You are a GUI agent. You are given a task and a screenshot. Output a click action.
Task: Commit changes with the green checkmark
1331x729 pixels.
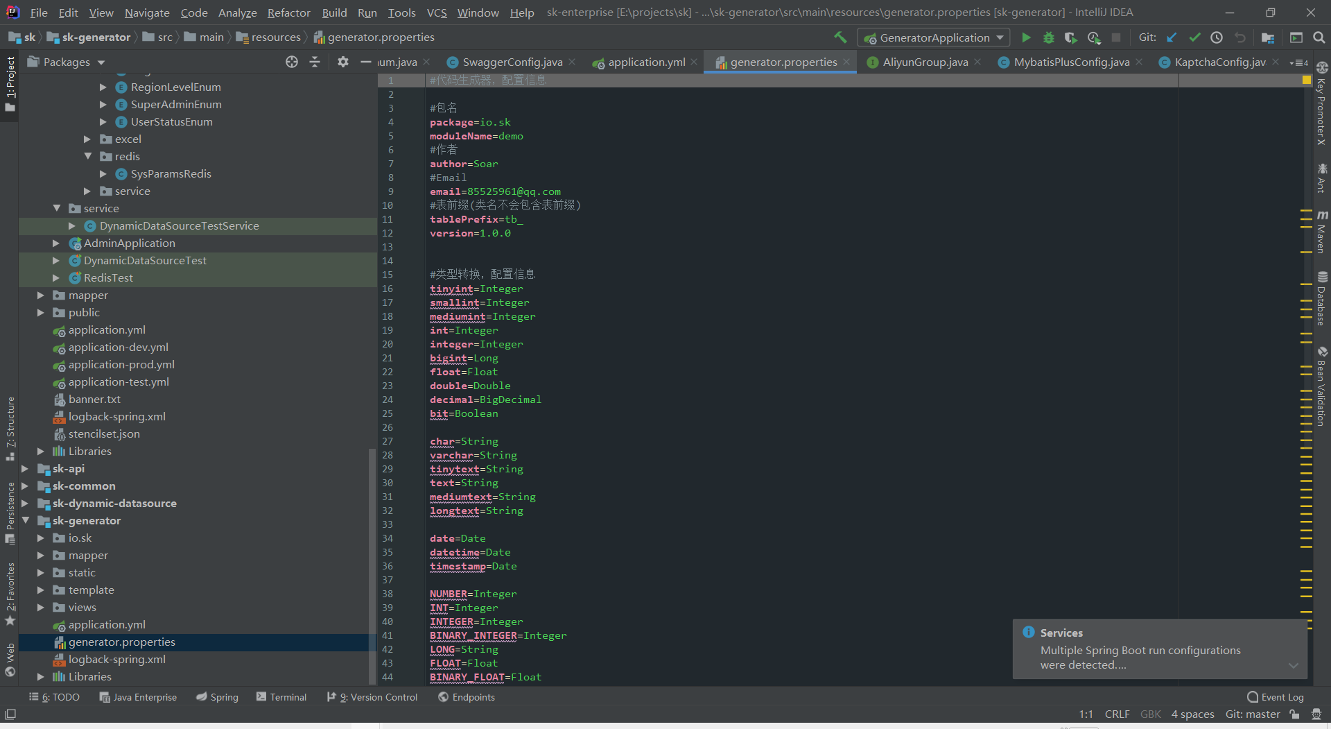1194,37
